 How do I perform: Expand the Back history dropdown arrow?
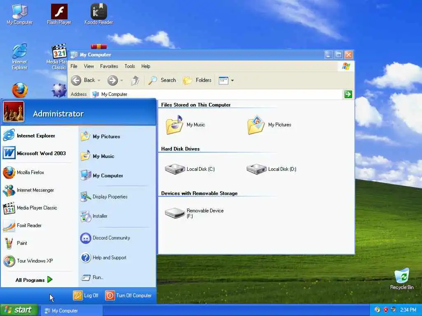(x=99, y=80)
